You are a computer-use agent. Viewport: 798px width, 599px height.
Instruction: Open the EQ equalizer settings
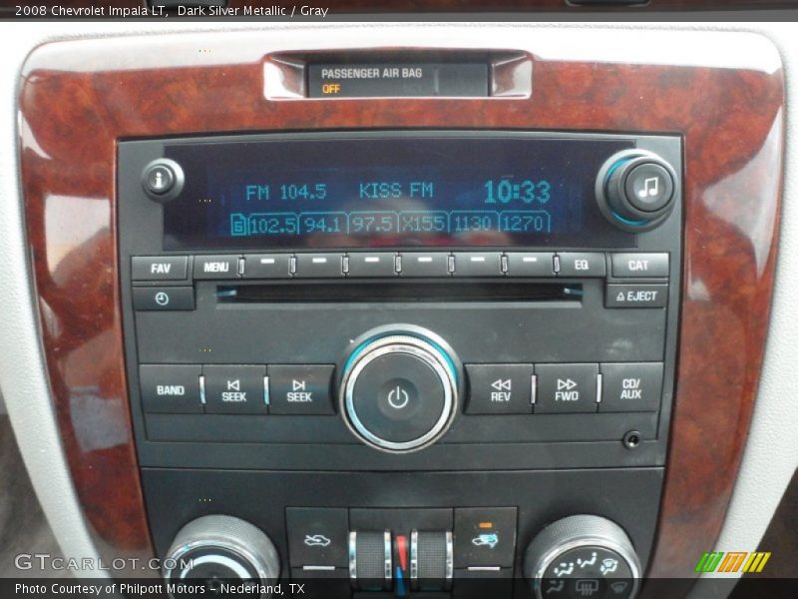click(x=582, y=265)
